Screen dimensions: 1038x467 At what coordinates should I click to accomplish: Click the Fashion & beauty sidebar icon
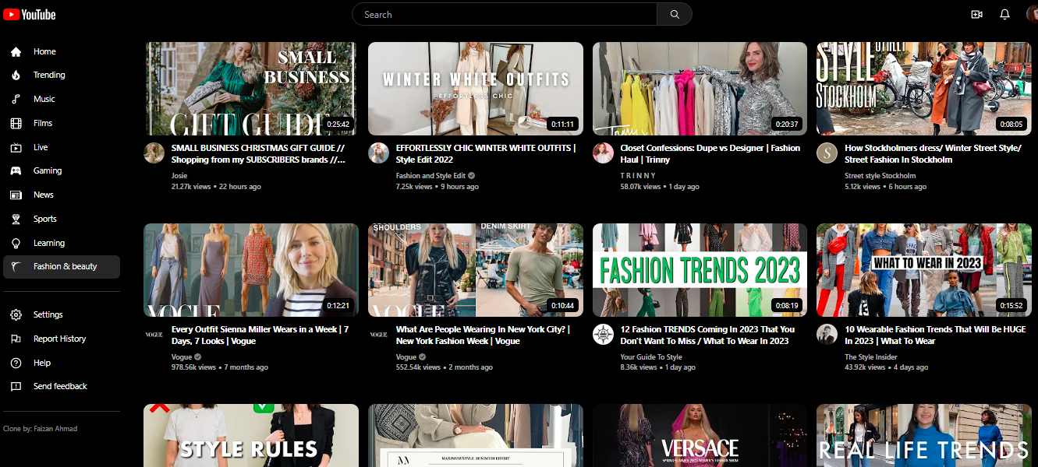[16, 266]
